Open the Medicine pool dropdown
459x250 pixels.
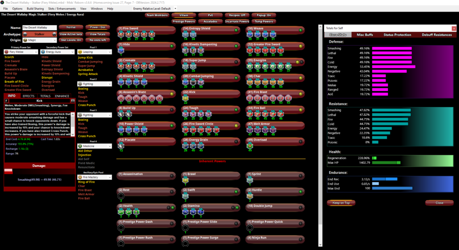point(95,146)
